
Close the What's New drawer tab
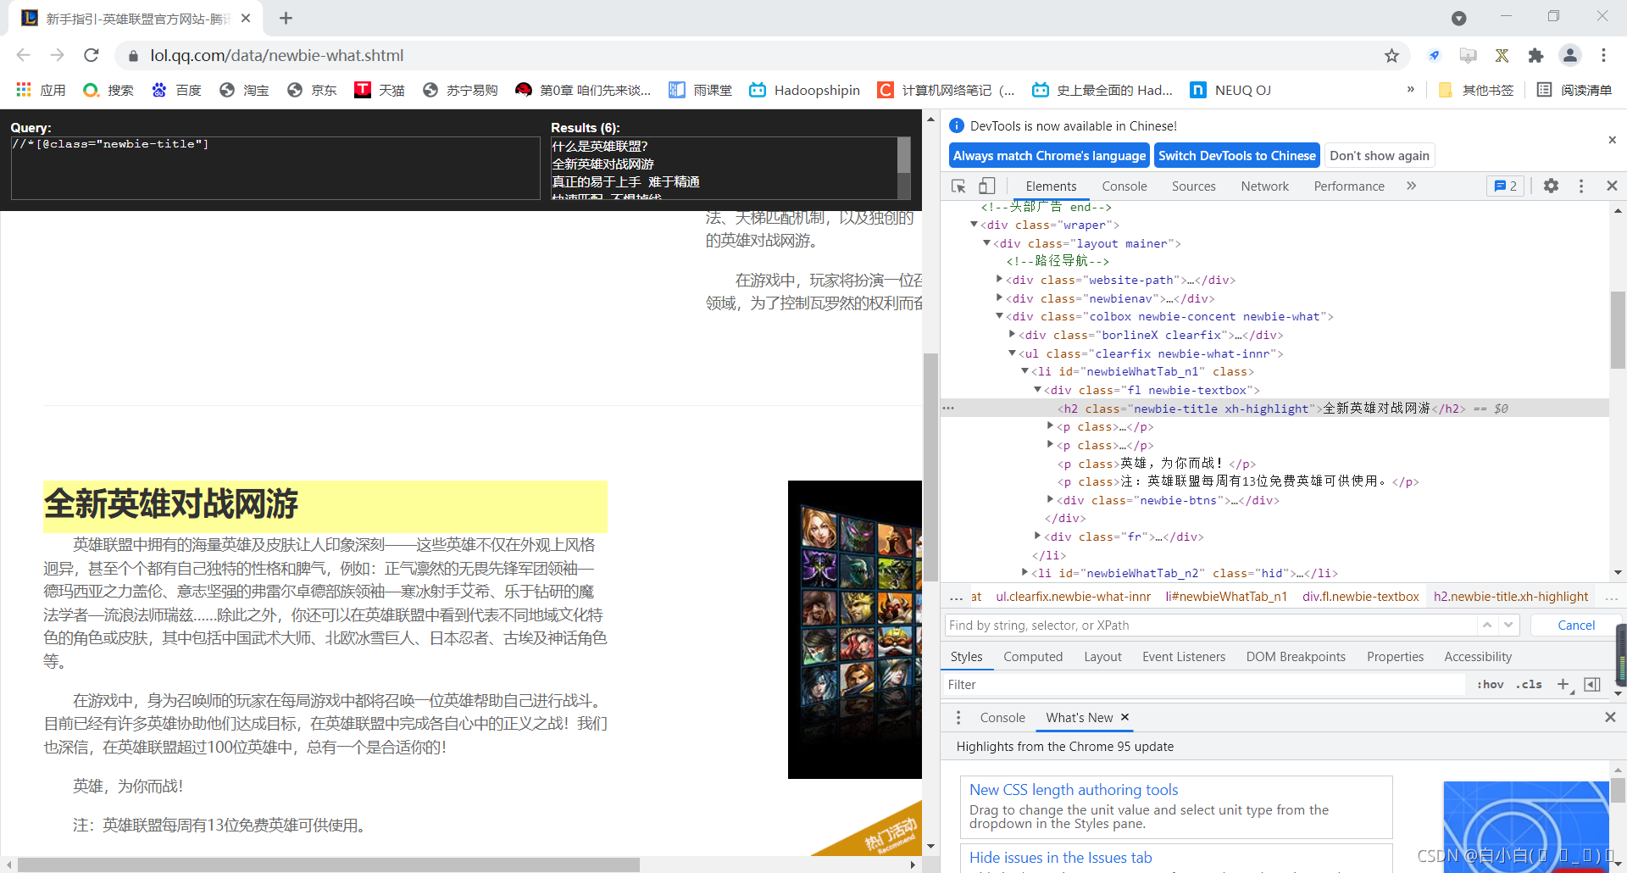point(1125,717)
